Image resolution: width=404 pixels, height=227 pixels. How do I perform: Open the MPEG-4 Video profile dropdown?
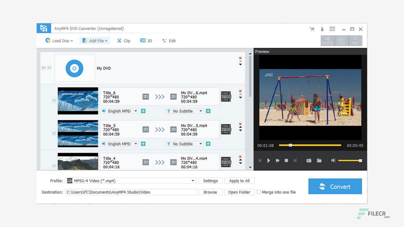[x=193, y=181]
